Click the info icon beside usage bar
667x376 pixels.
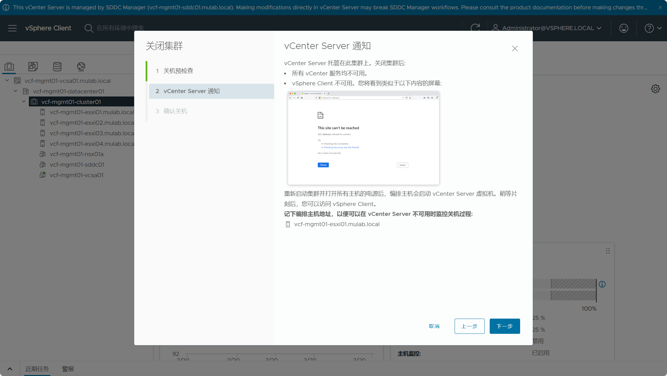(602, 284)
